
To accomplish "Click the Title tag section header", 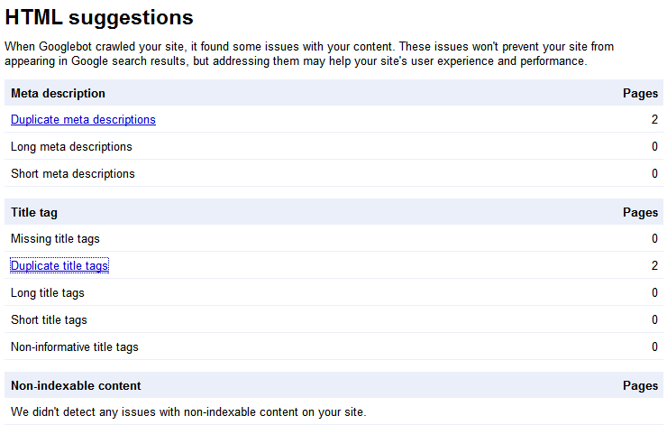I will click(x=34, y=213).
